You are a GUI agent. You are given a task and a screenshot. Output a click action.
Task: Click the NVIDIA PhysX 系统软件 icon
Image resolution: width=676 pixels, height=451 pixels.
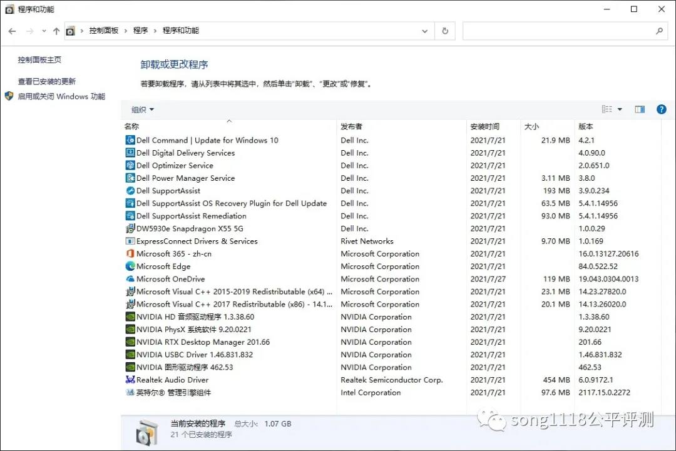(130, 329)
